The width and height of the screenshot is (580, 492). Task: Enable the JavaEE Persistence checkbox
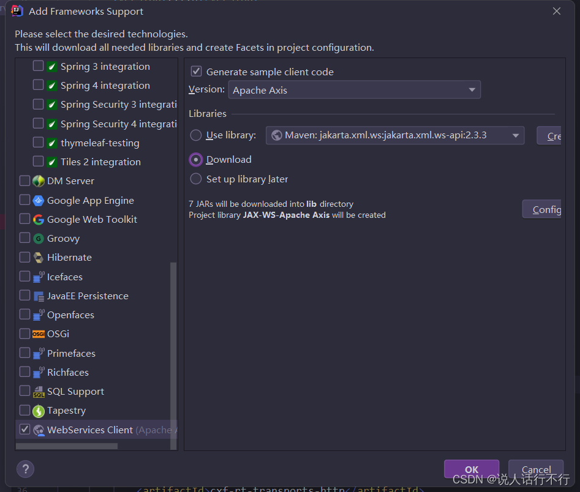click(x=24, y=296)
